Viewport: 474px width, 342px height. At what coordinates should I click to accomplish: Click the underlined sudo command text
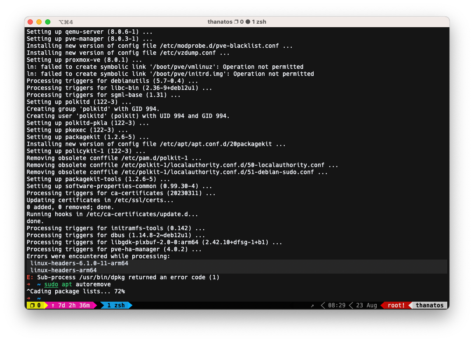pos(51,284)
